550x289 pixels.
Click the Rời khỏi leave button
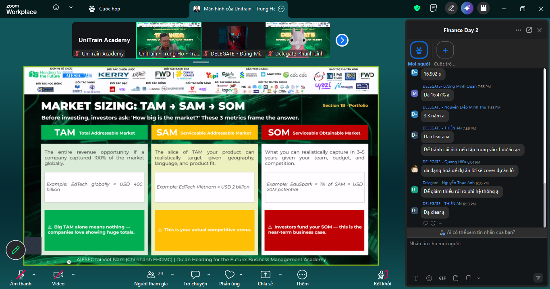(x=382, y=278)
